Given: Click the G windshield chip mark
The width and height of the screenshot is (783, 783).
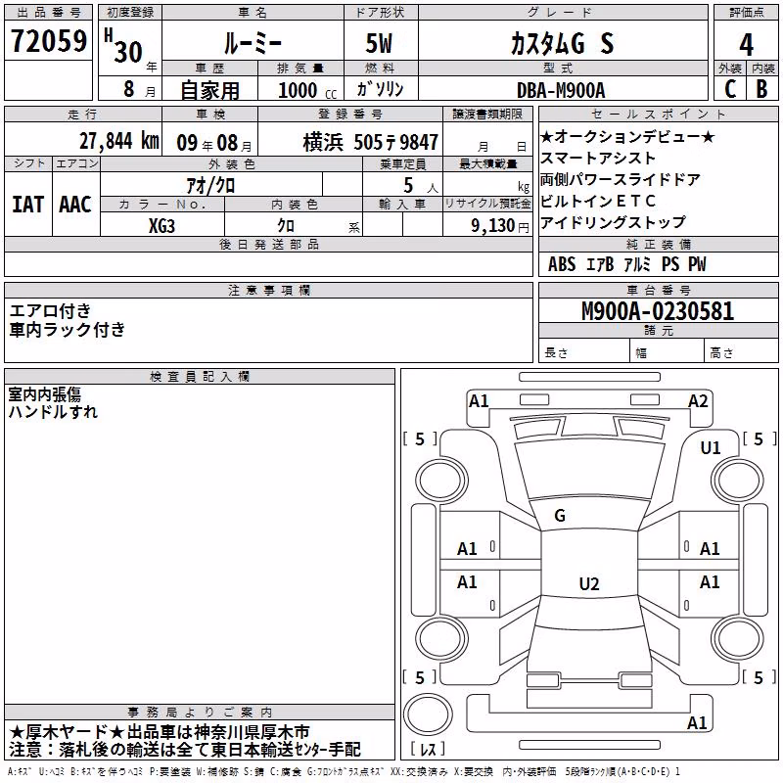Looking at the screenshot, I should 560,516.
